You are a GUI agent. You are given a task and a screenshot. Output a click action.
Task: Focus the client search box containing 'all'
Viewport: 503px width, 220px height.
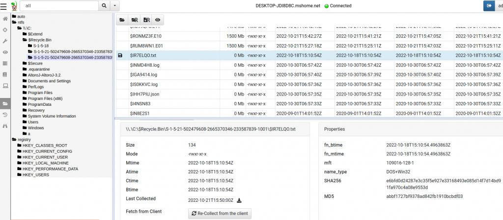[59, 6]
